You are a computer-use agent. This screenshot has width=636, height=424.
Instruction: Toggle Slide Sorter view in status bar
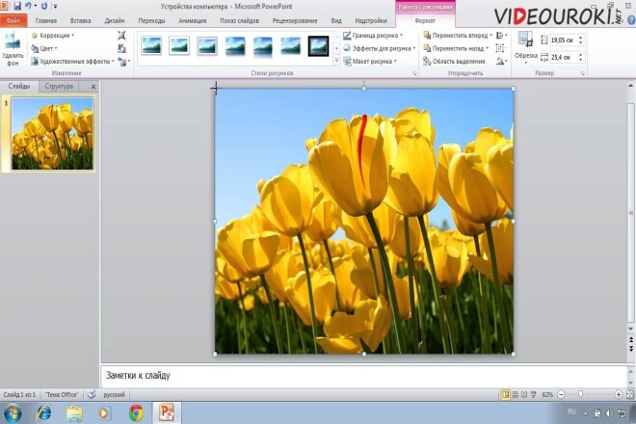[515, 394]
